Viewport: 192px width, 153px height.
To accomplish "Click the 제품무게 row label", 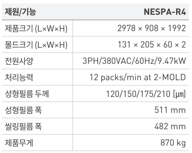I will click(19, 143).
